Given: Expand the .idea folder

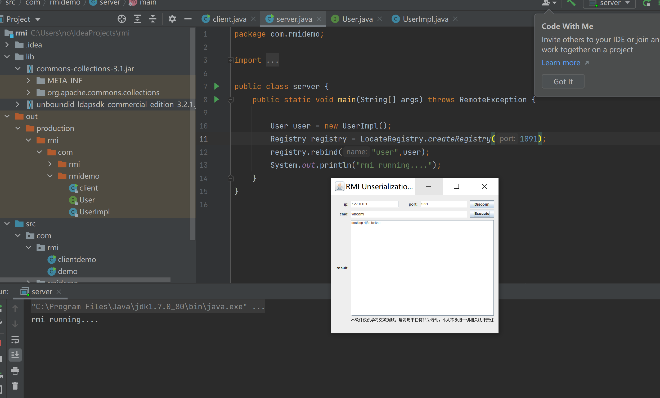Looking at the screenshot, I should (x=7, y=45).
